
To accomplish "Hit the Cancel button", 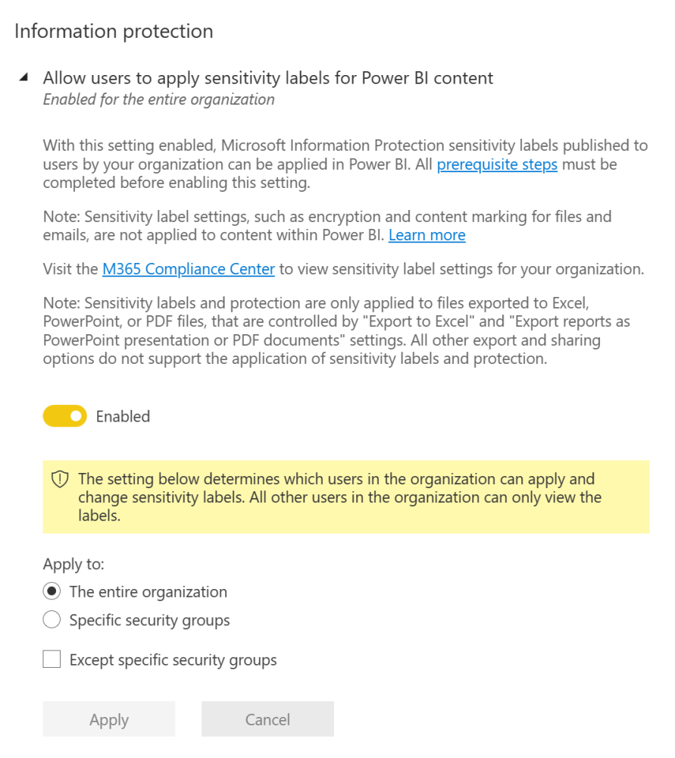I will click(x=267, y=719).
